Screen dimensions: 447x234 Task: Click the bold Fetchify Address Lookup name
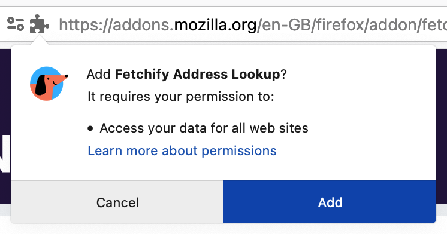(198, 75)
